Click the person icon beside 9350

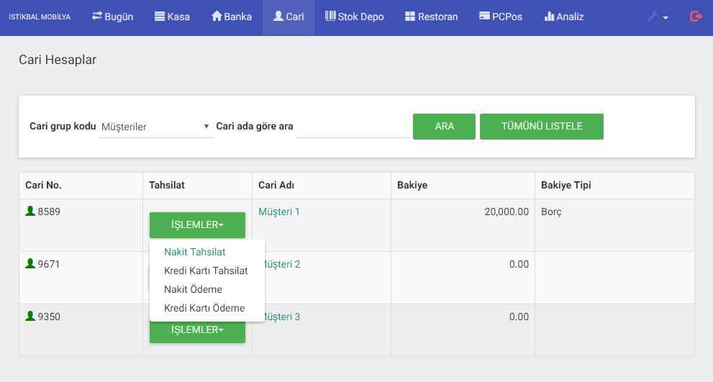tap(30, 317)
